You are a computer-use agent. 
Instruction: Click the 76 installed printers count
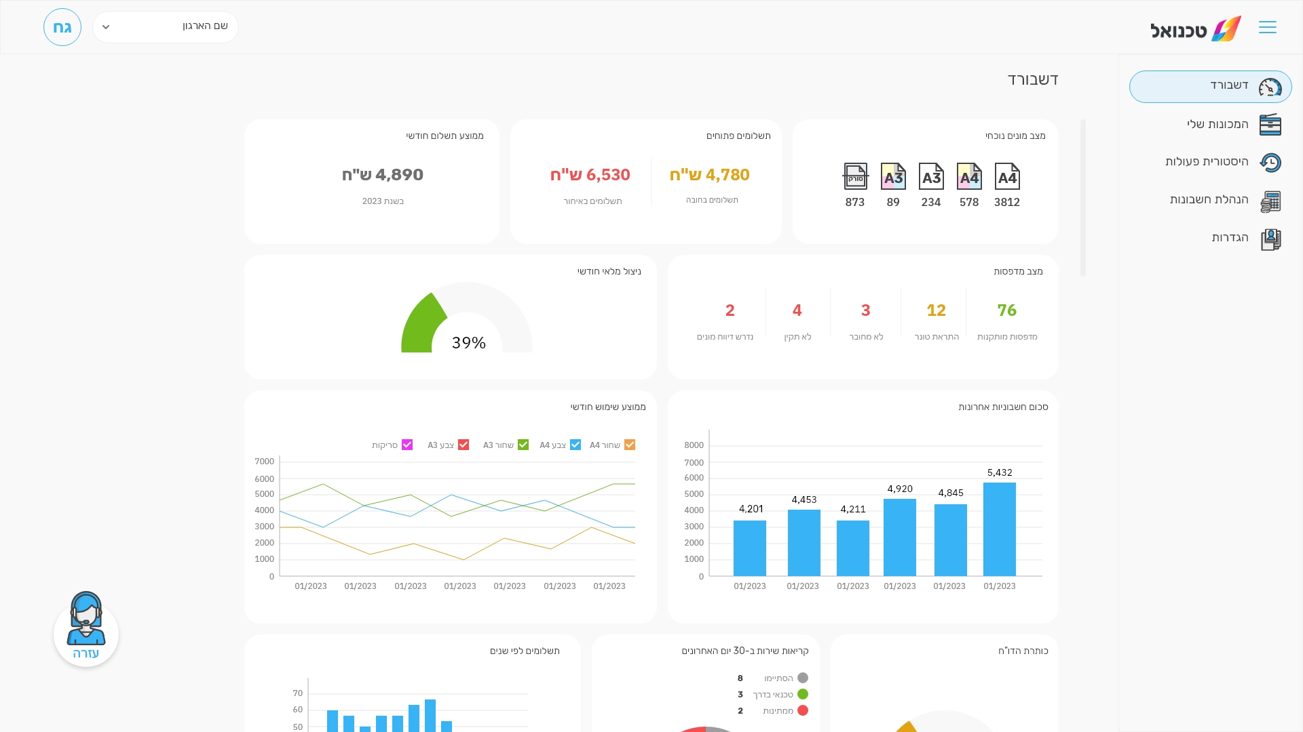pos(1007,310)
